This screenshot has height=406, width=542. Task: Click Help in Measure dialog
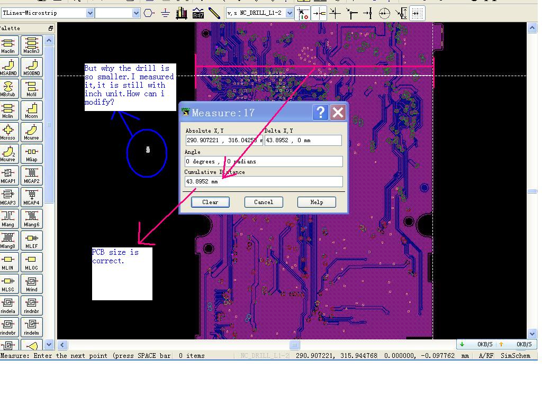pyautogui.click(x=317, y=202)
